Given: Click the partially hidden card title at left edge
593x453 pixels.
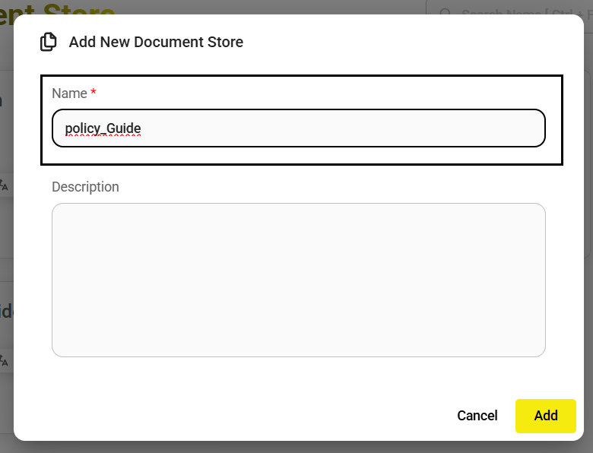Looking at the screenshot, I should coord(5,312).
